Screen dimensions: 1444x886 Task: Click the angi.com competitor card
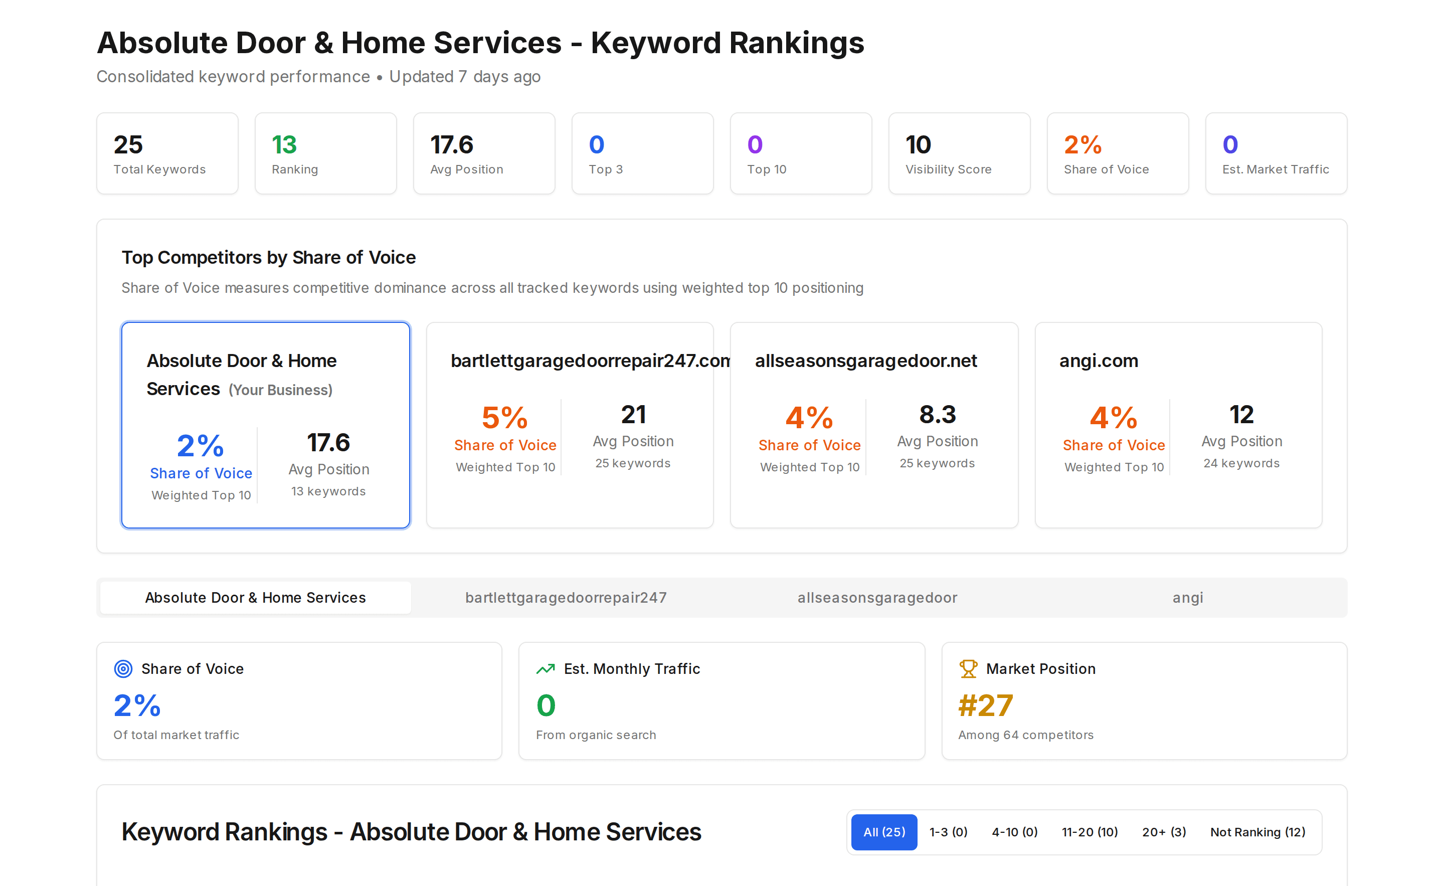point(1178,425)
